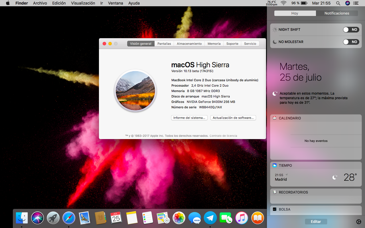Switch to the Soporte tab
The height and width of the screenshot is (228, 365).
pos(232,44)
